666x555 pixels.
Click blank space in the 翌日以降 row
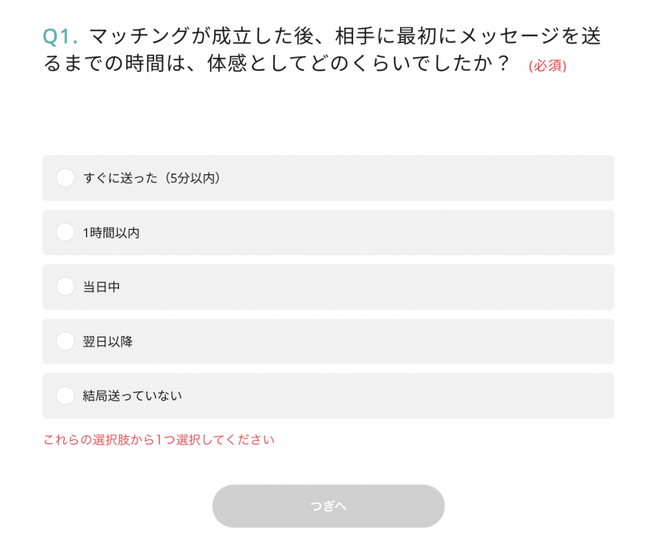[390, 341]
